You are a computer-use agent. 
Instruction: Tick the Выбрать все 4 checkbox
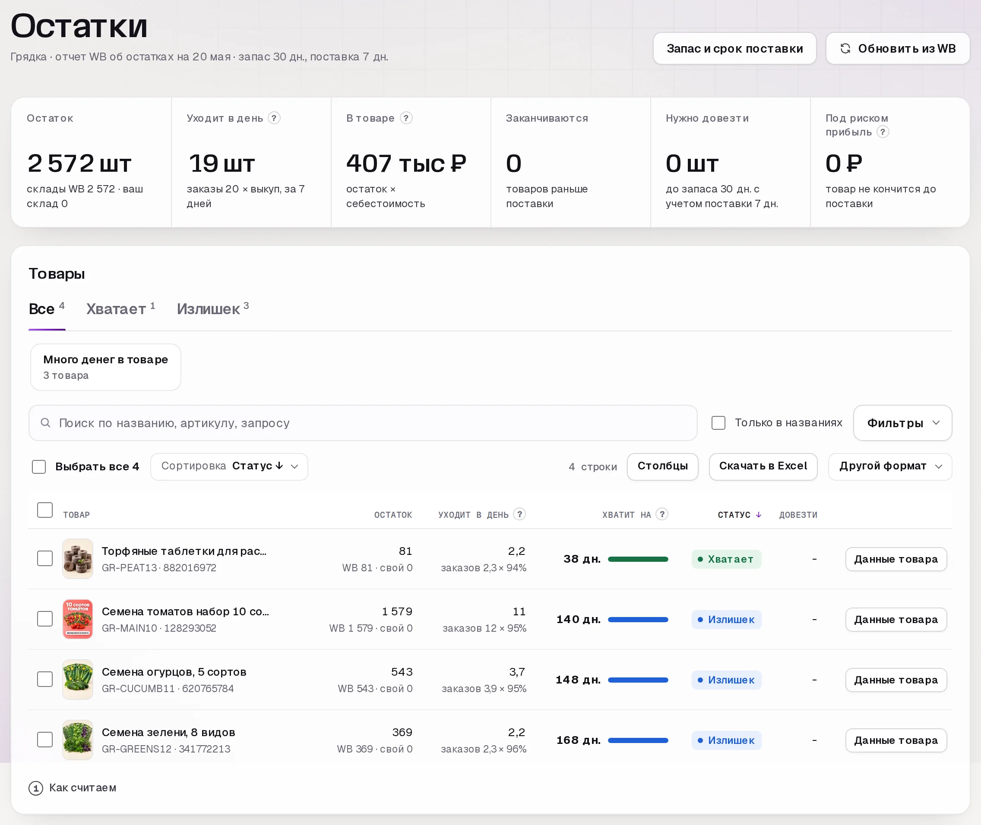tap(39, 467)
